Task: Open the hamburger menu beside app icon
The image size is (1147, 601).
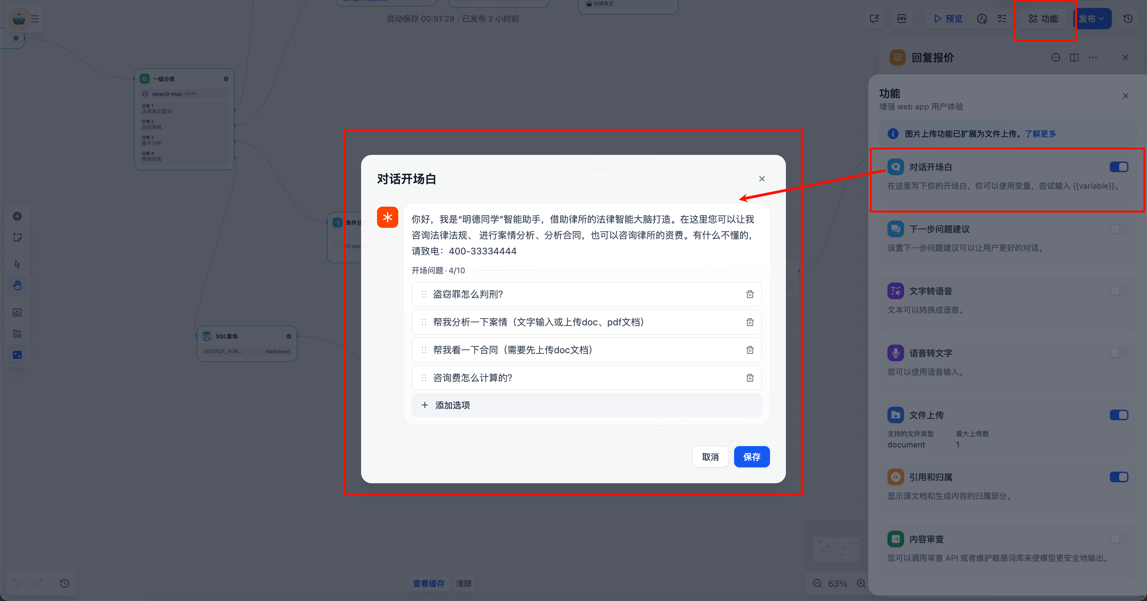Action: click(35, 19)
